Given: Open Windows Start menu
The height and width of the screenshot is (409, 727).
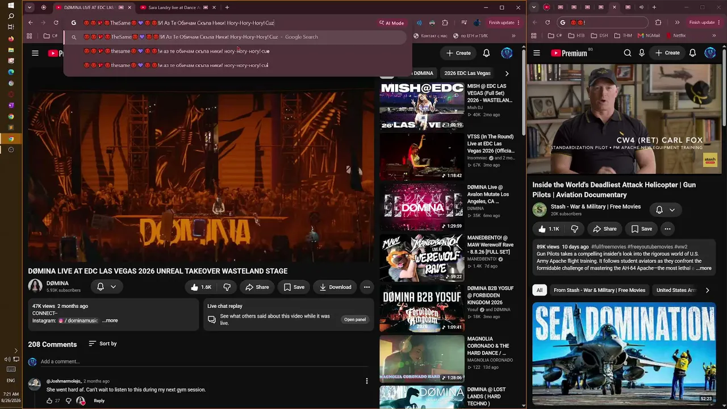Looking at the screenshot, I should click(11, 6).
